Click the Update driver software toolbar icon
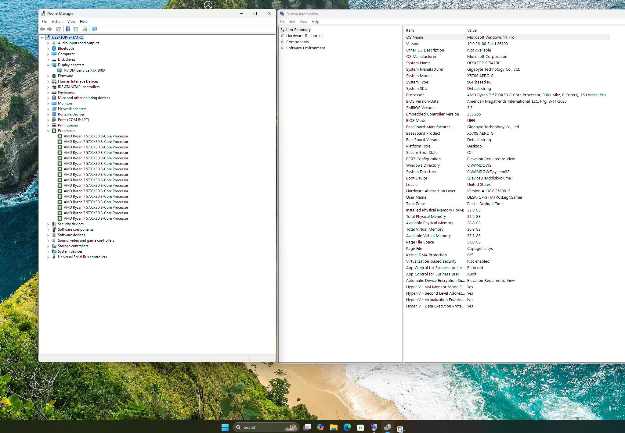The image size is (625, 433). [x=85, y=29]
